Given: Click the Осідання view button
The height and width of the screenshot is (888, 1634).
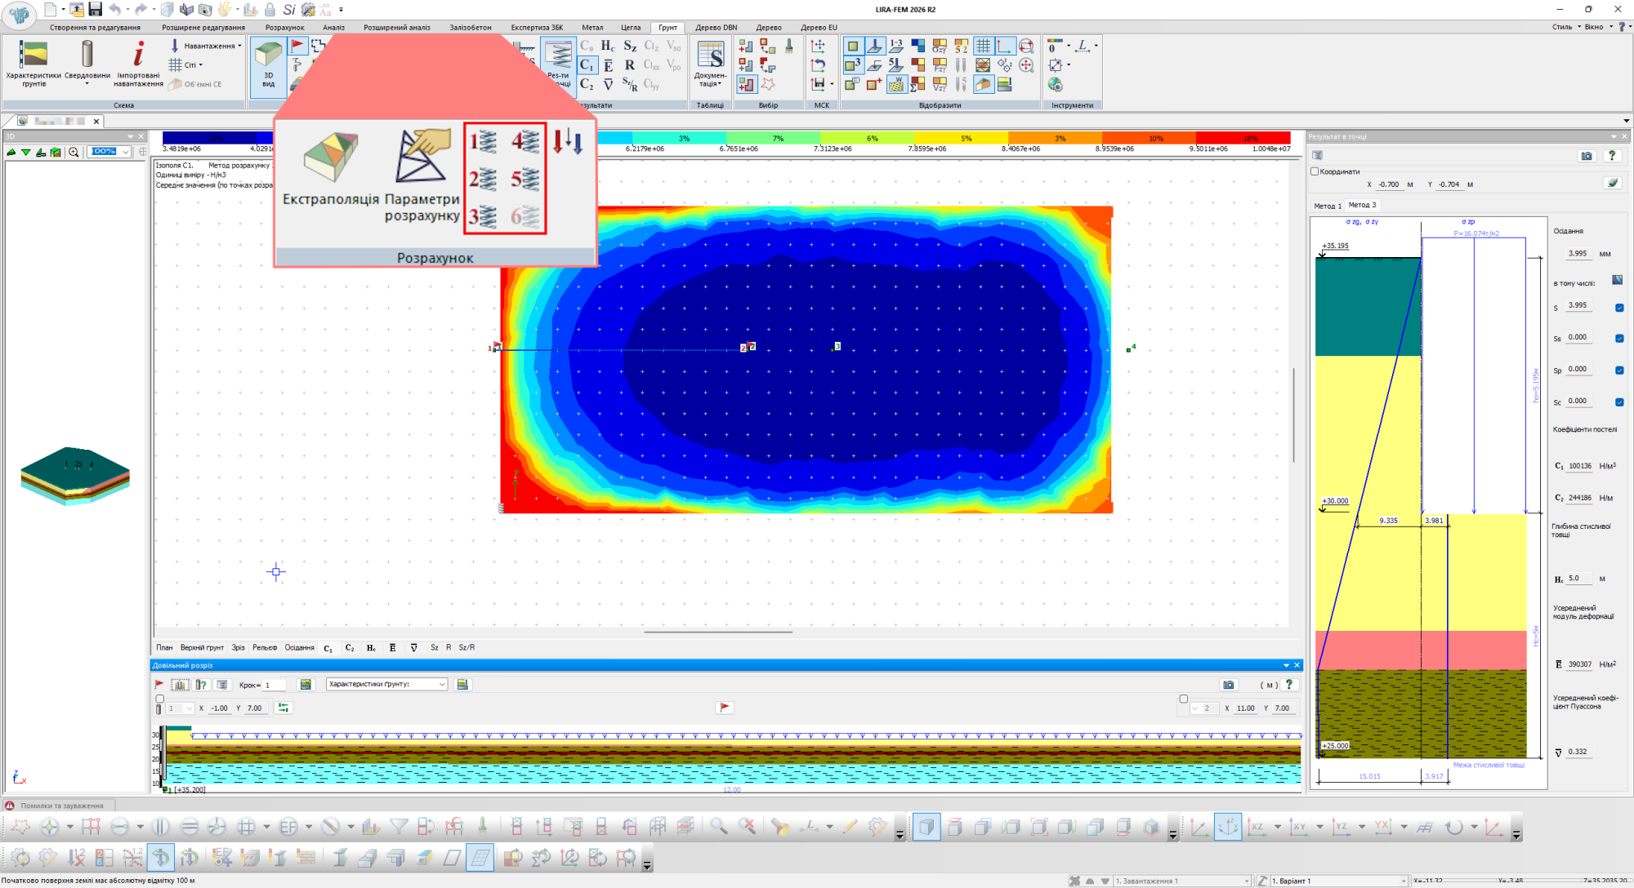Looking at the screenshot, I should [299, 647].
